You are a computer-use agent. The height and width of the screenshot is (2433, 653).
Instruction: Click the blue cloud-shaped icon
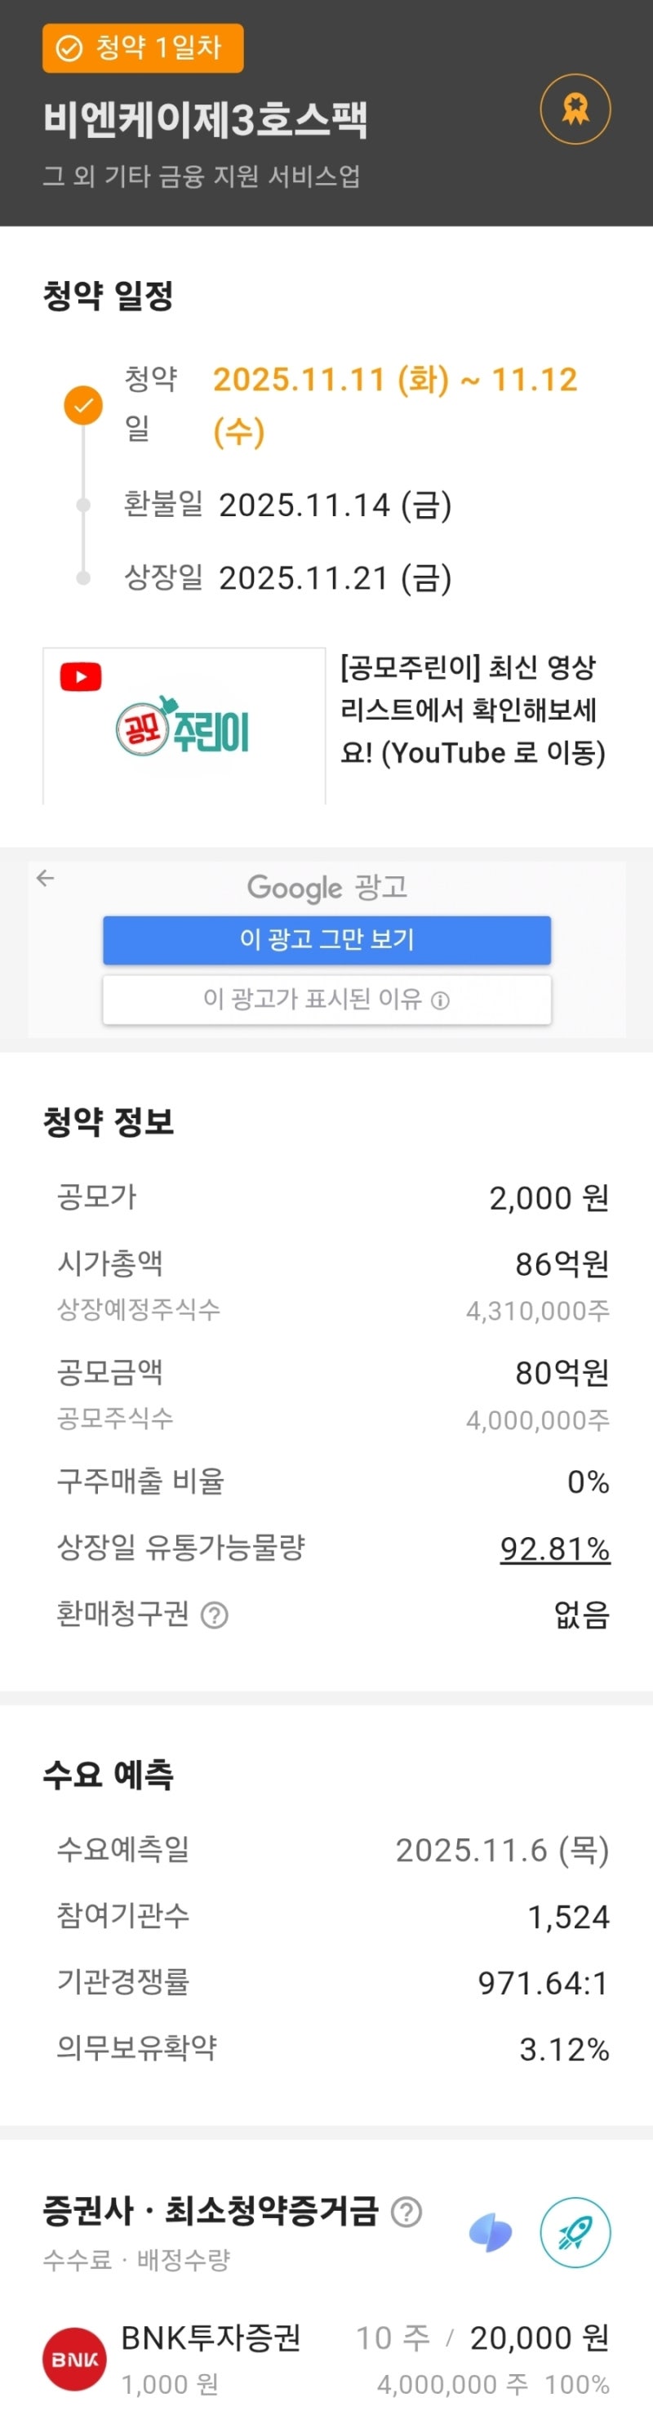491,2234
